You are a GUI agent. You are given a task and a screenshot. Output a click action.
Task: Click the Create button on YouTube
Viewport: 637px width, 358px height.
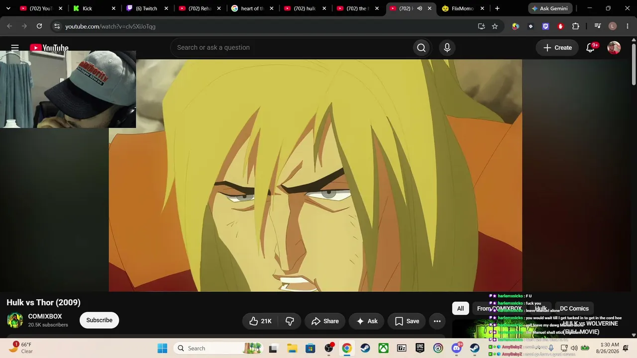[x=557, y=48]
